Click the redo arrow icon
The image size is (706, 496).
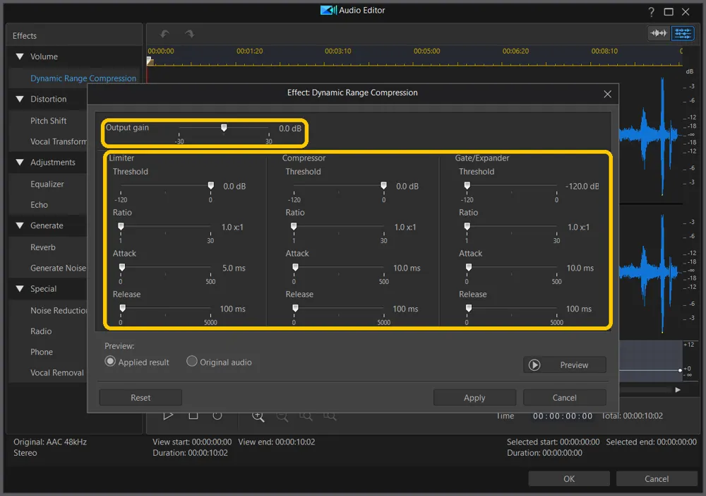189,34
